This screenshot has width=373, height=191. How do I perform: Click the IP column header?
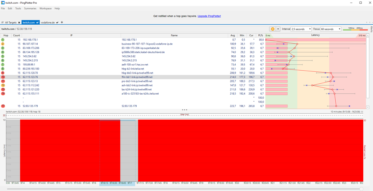coord(71,35)
